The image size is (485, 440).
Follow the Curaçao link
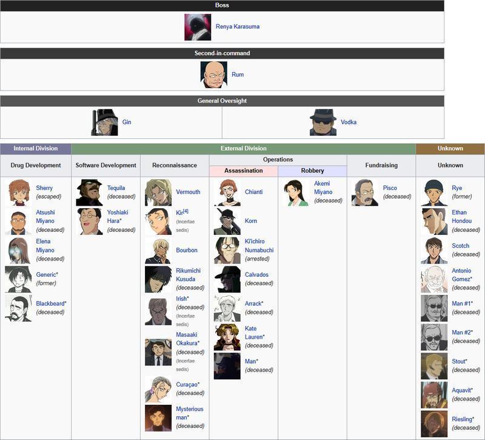coord(187,385)
